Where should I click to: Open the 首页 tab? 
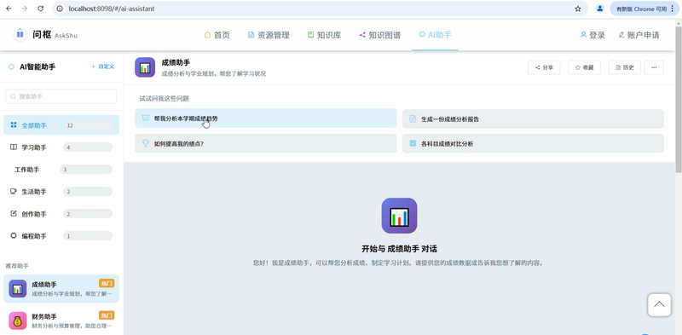217,35
